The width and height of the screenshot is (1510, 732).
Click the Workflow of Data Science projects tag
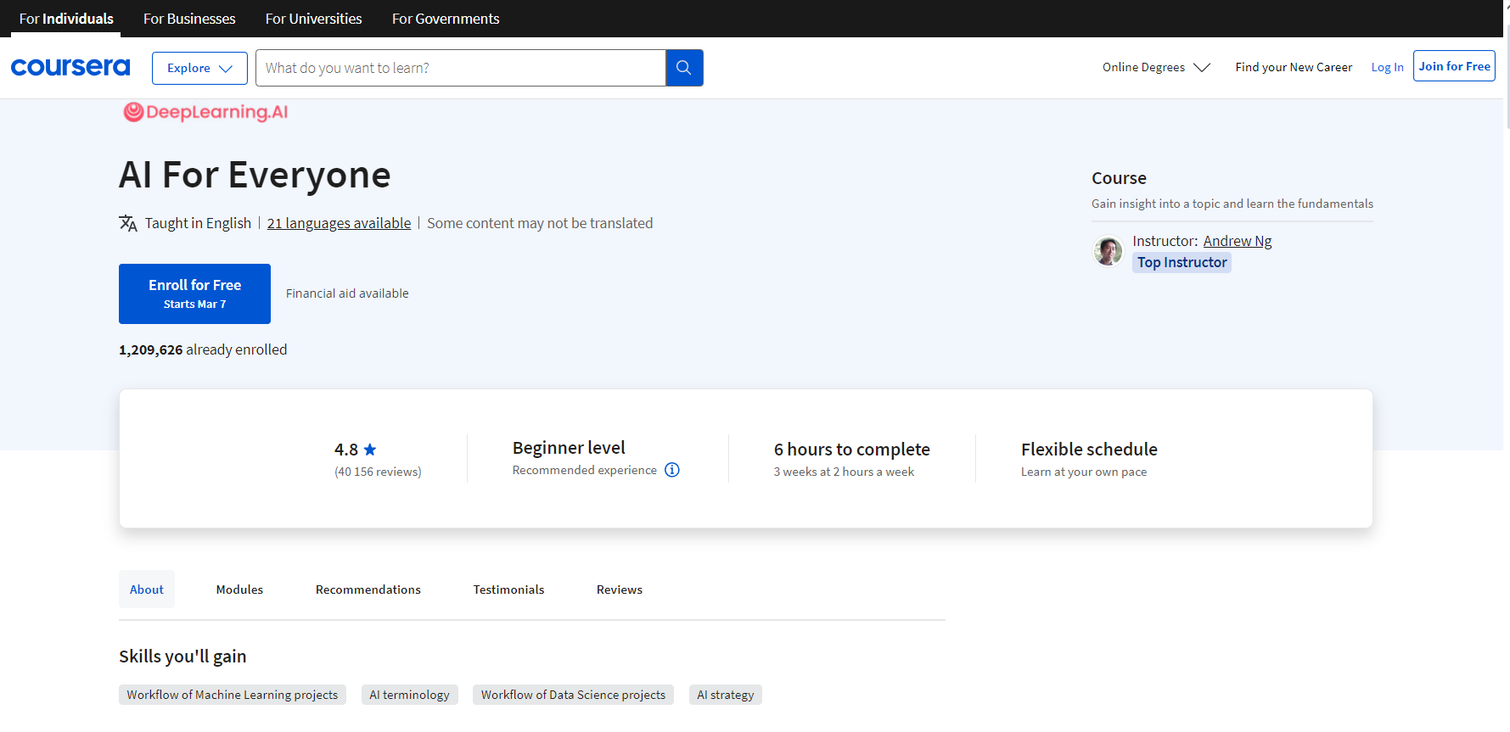click(573, 695)
